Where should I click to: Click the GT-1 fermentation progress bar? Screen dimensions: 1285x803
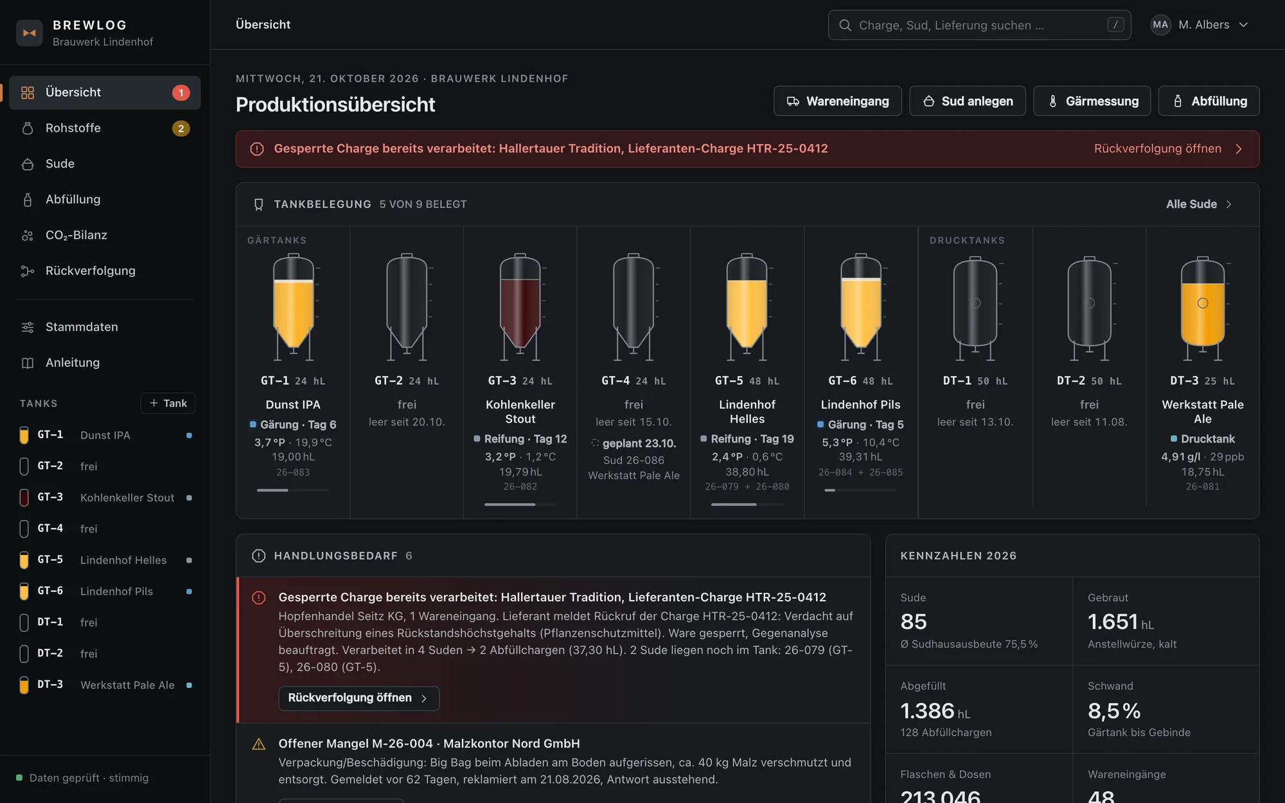293,490
